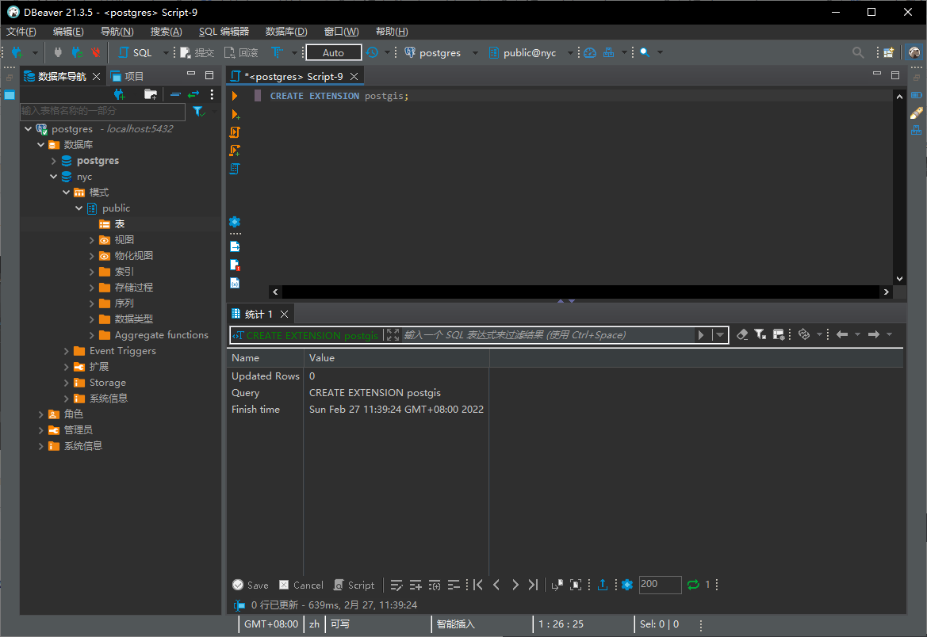The width and height of the screenshot is (927, 637).
Task: Open the perspective switcher icon
Action: (889, 52)
